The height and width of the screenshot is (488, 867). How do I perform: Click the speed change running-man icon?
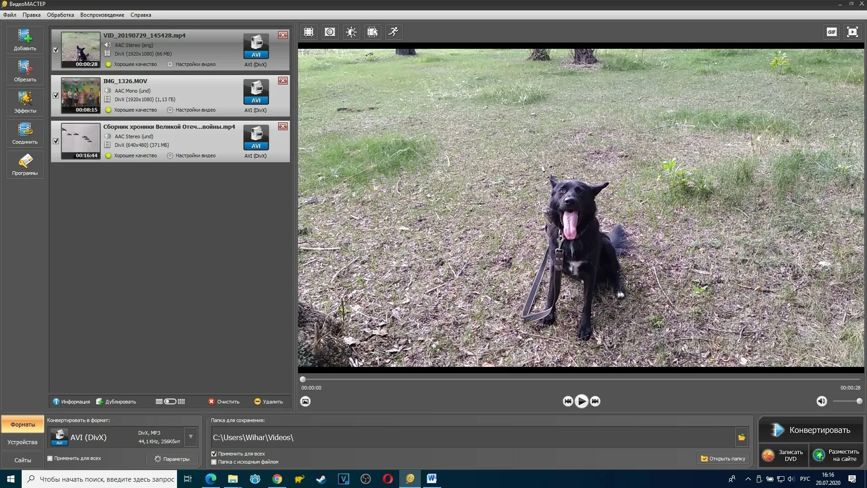pos(394,32)
